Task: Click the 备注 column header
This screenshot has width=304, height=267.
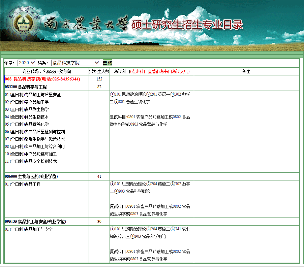Action: pyautogui.click(x=246, y=72)
